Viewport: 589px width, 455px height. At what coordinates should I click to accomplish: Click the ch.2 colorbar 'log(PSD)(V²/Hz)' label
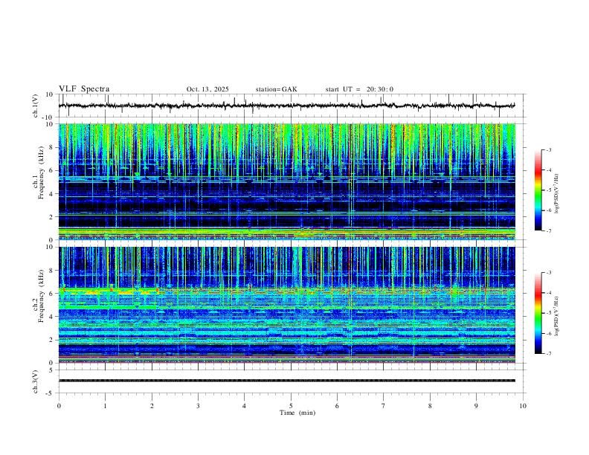[557, 316]
